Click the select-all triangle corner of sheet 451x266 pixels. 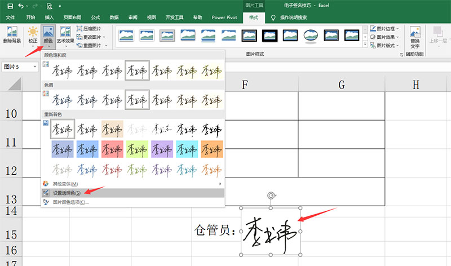click(15, 84)
